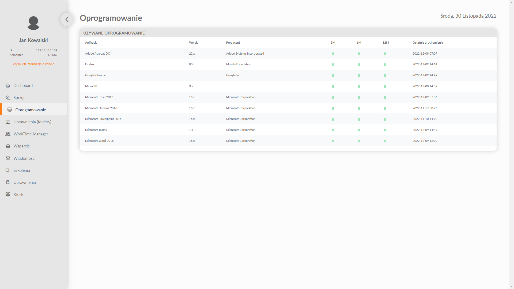Viewport: 514px width, 289px height.
Task: Click the Aplikacja column header
Action: pos(91,43)
